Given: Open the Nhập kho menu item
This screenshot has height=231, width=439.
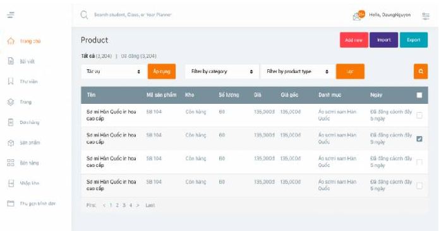Looking at the screenshot, I should [x=30, y=183].
